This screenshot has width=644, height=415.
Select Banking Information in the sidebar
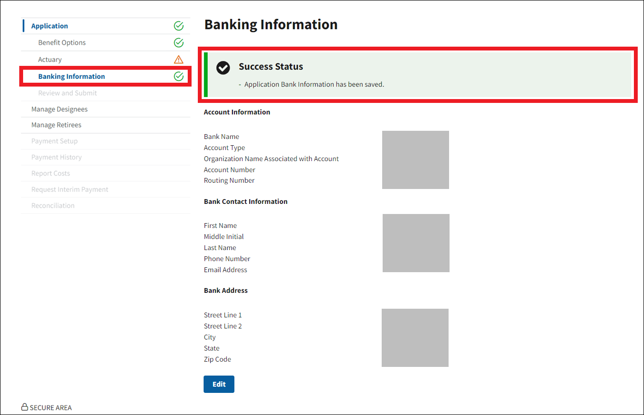pos(72,76)
